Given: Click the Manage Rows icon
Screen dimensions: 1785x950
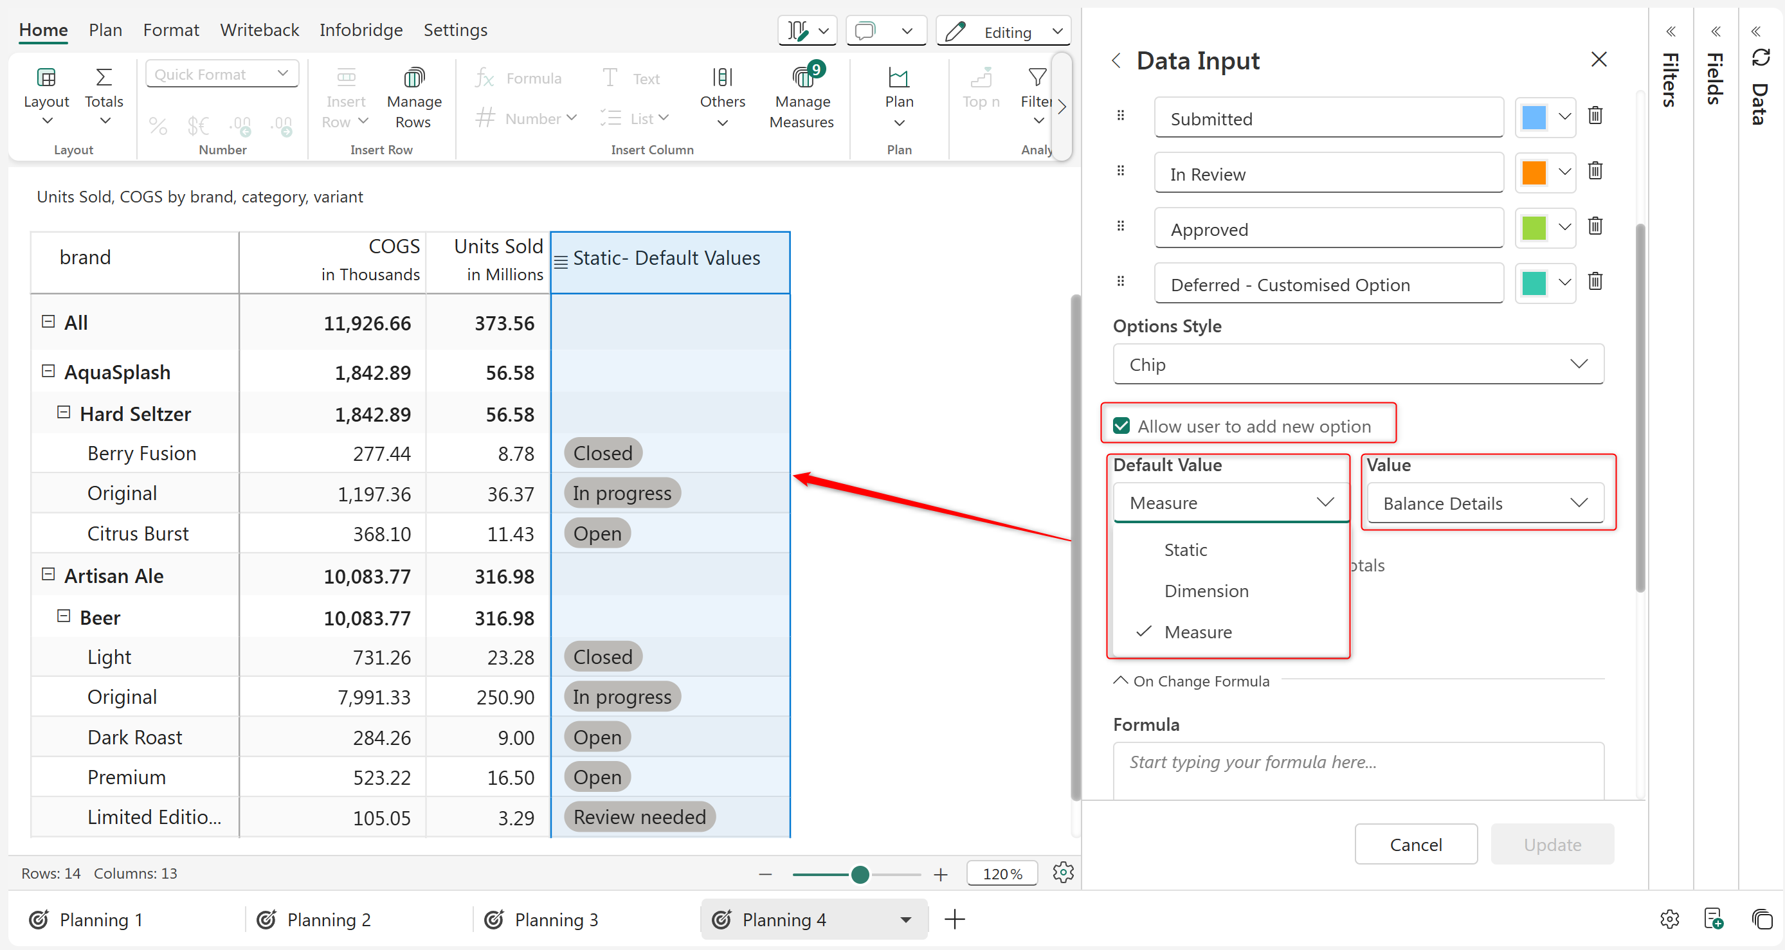Looking at the screenshot, I should [x=413, y=78].
